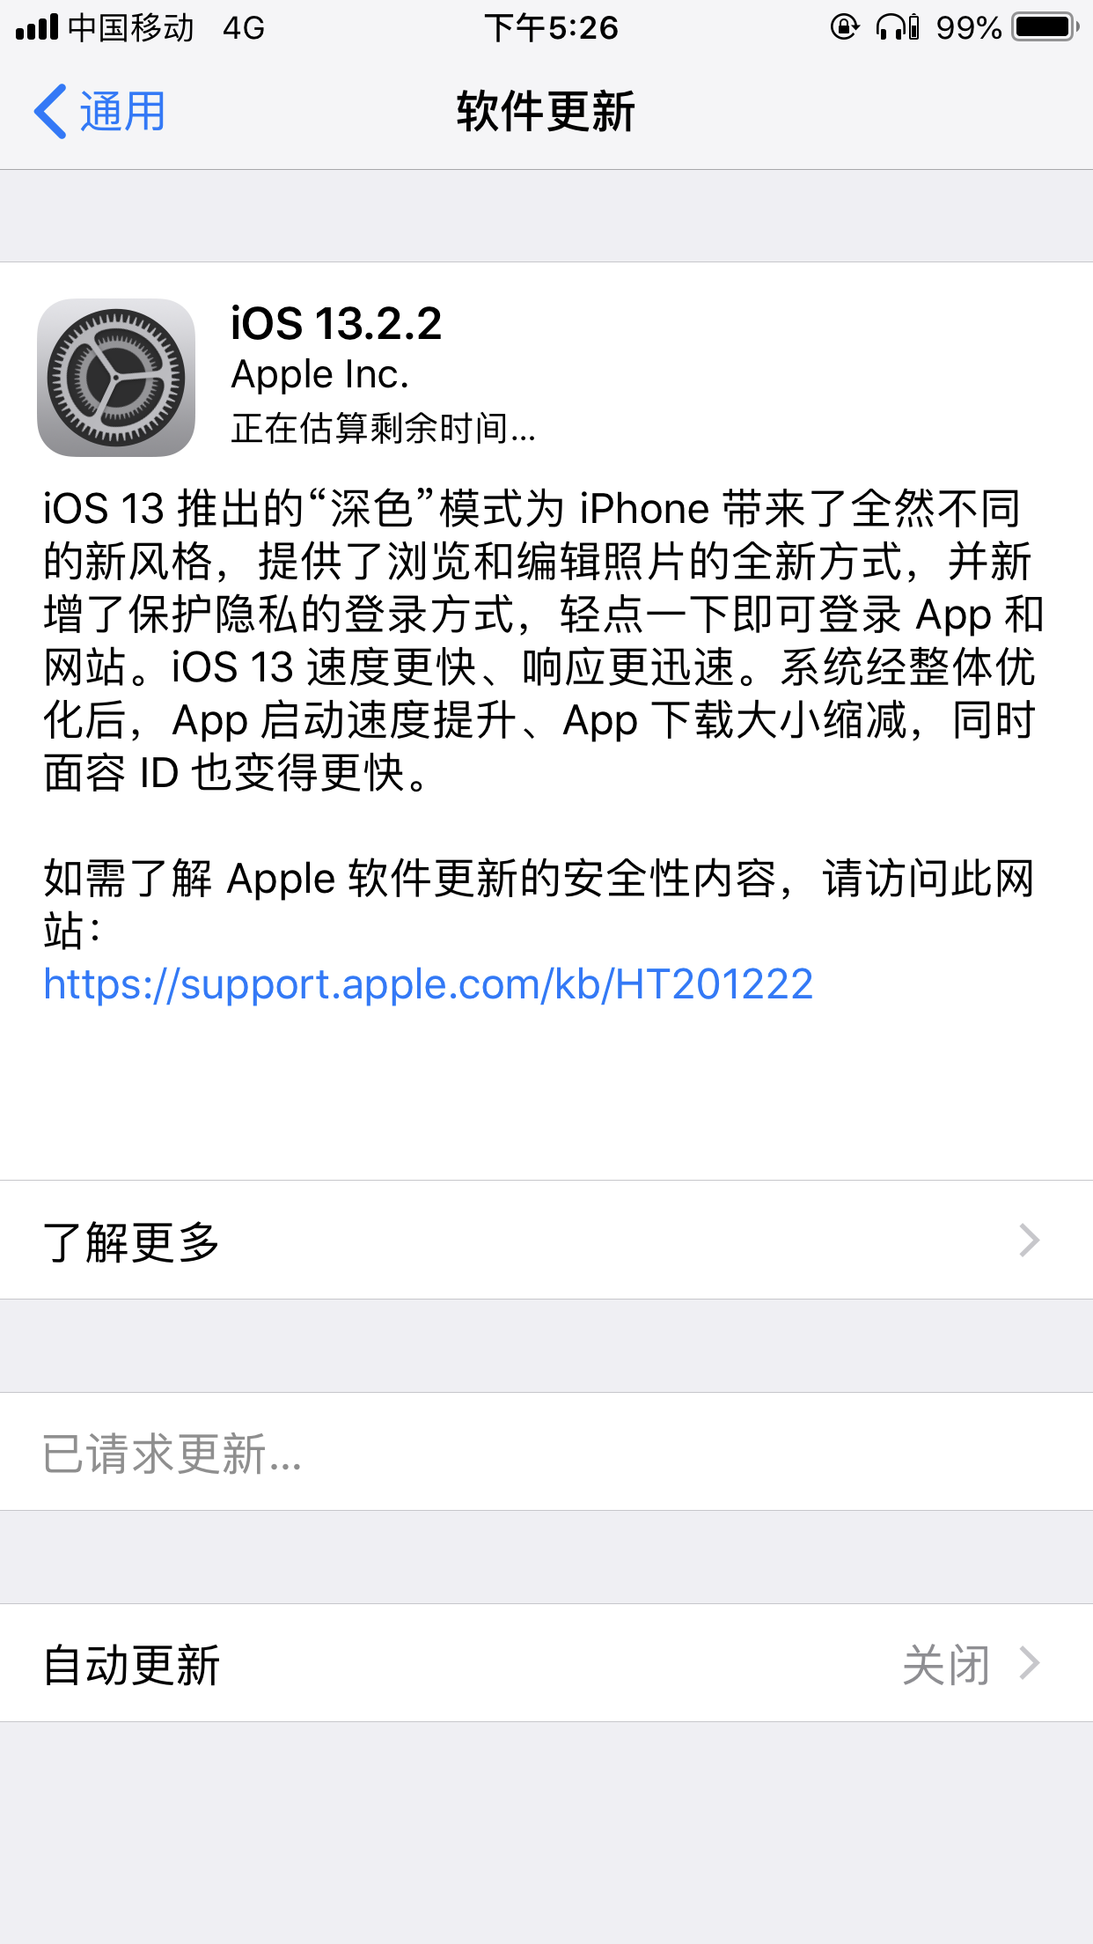Tap the orientation lock status icon
The height and width of the screenshot is (1944, 1093).
tap(845, 27)
